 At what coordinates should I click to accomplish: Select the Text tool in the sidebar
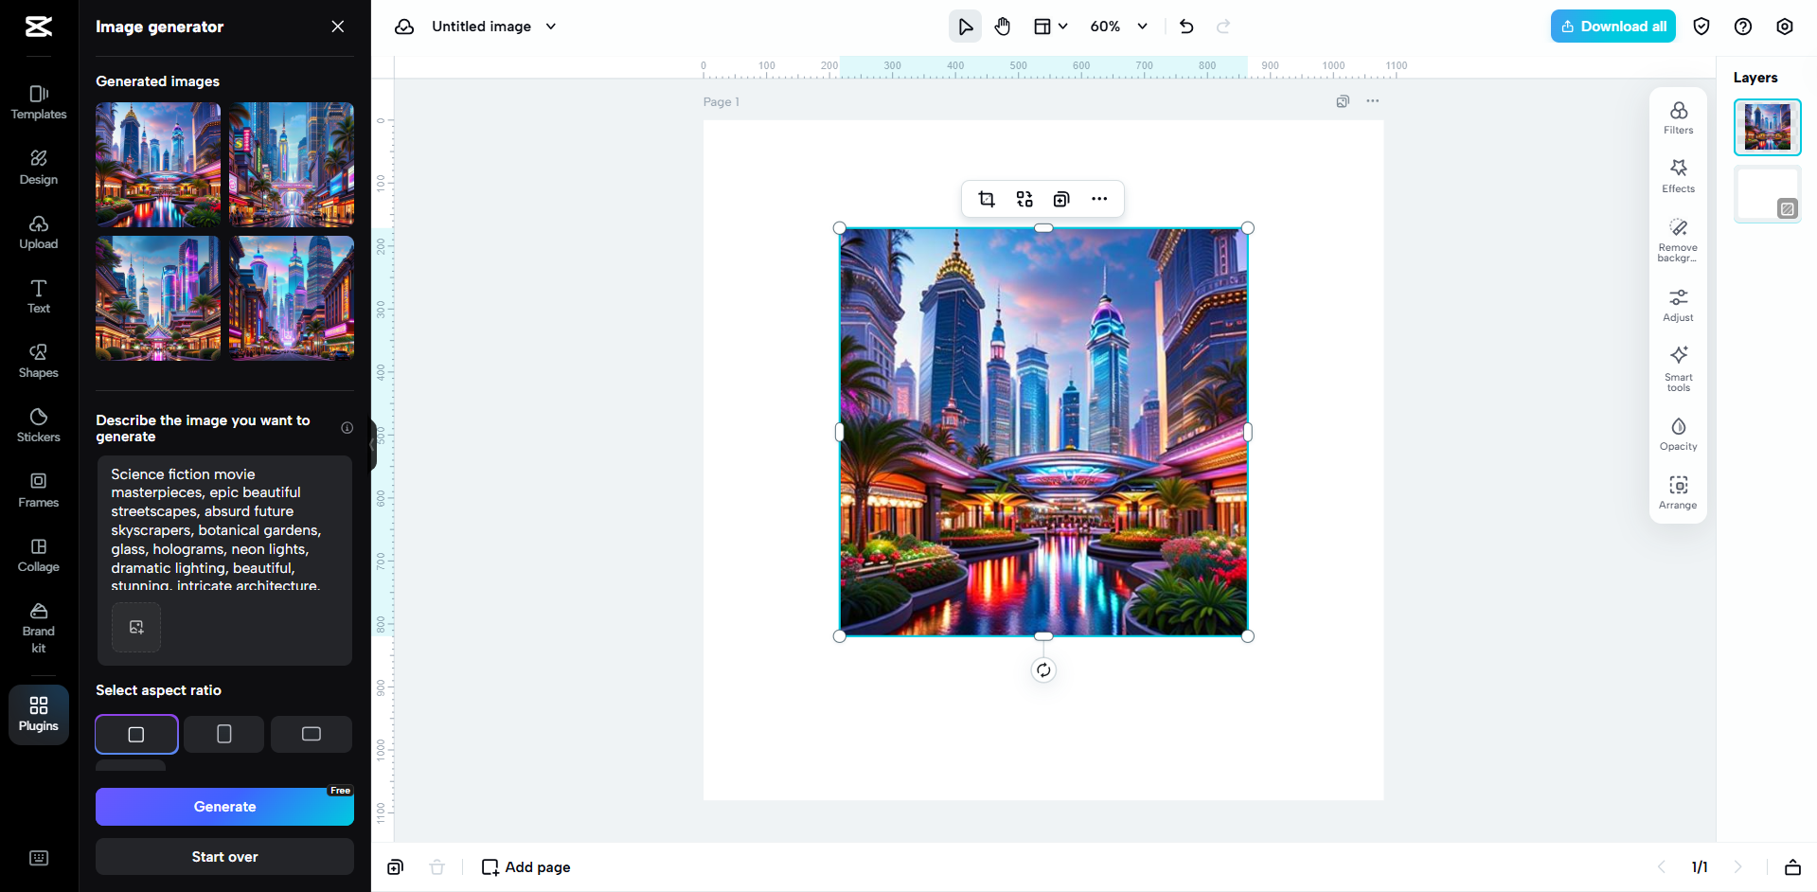click(38, 297)
